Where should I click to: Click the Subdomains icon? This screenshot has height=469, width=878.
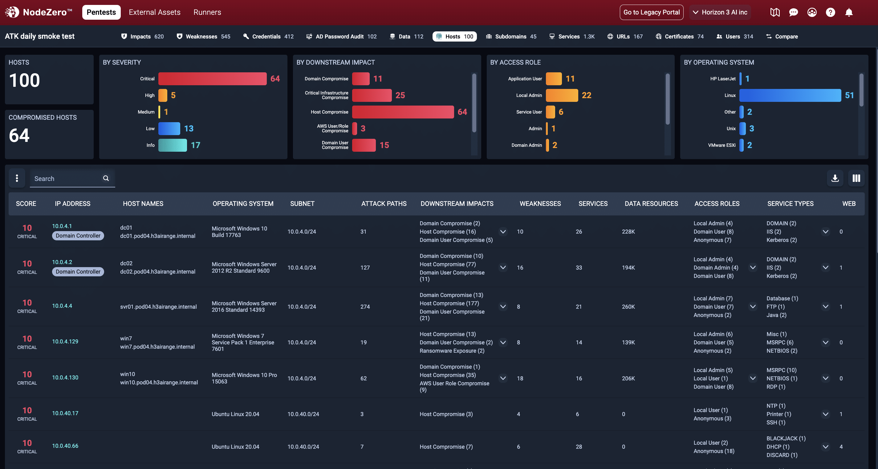(489, 36)
